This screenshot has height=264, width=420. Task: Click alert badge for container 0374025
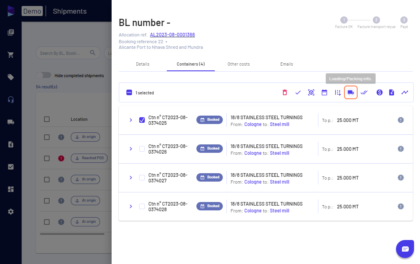click(x=401, y=120)
